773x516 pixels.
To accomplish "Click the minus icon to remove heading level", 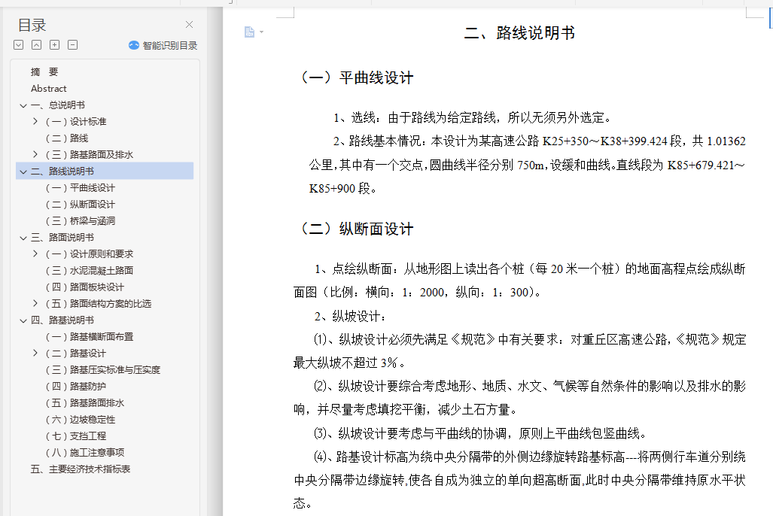I will pos(72,45).
